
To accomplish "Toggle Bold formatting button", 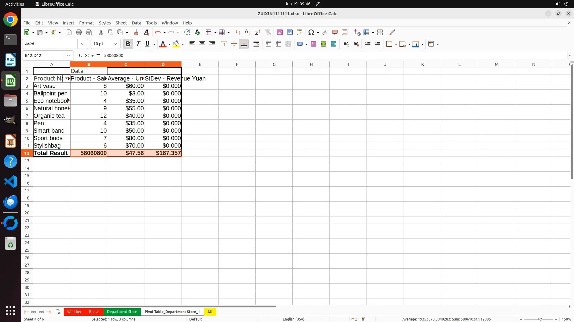I will click(x=128, y=44).
